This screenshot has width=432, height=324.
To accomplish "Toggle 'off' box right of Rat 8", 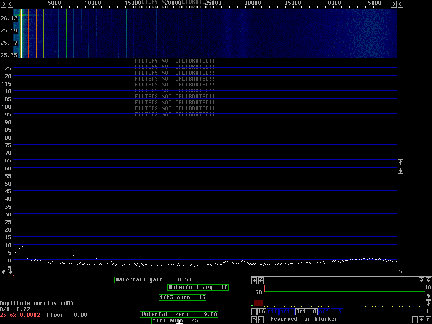I will click(x=324, y=312).
